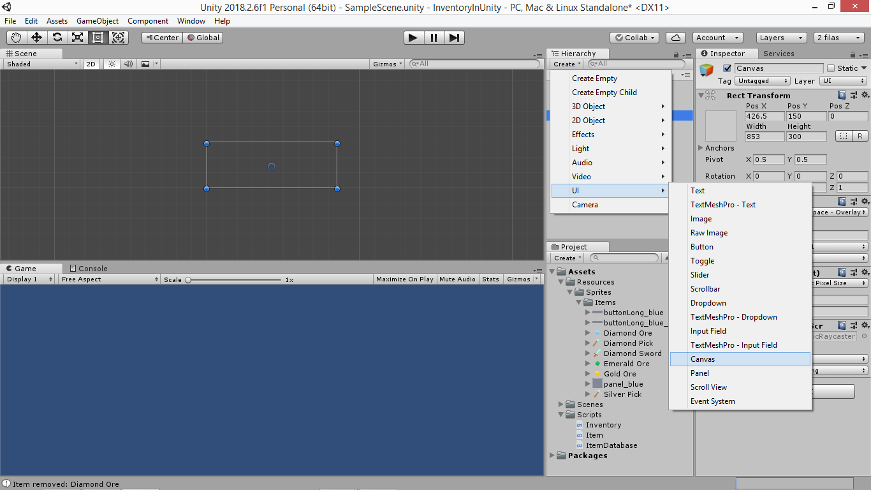Collapse the Sprites folder in Project

[x=569, y=292]
